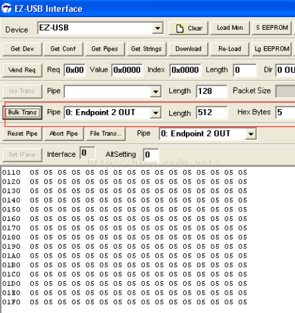The width and height of the screenshot is (295, 313).
Task: Click the Vend Req button
Action: [22, 70]
